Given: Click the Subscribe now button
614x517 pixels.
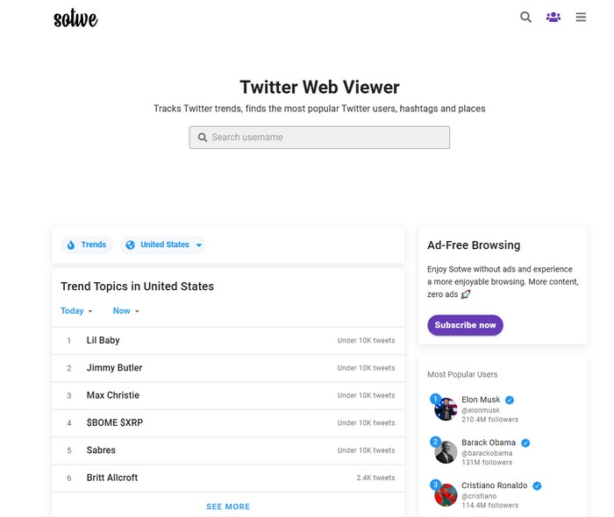Looking at the screenshot, I should (x=465, y=325).
